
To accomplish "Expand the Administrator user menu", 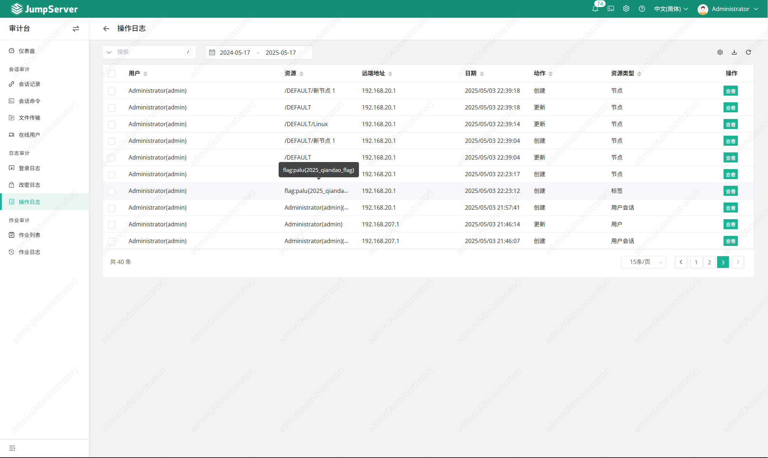I will [x=735, y=9].
